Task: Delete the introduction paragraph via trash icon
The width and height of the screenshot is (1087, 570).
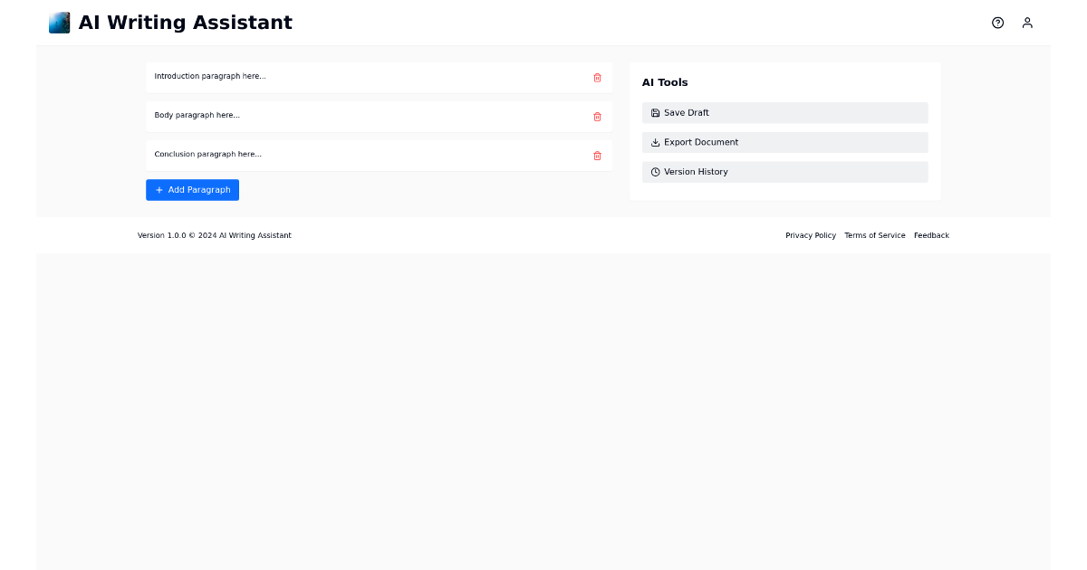Action: [597, 78]
